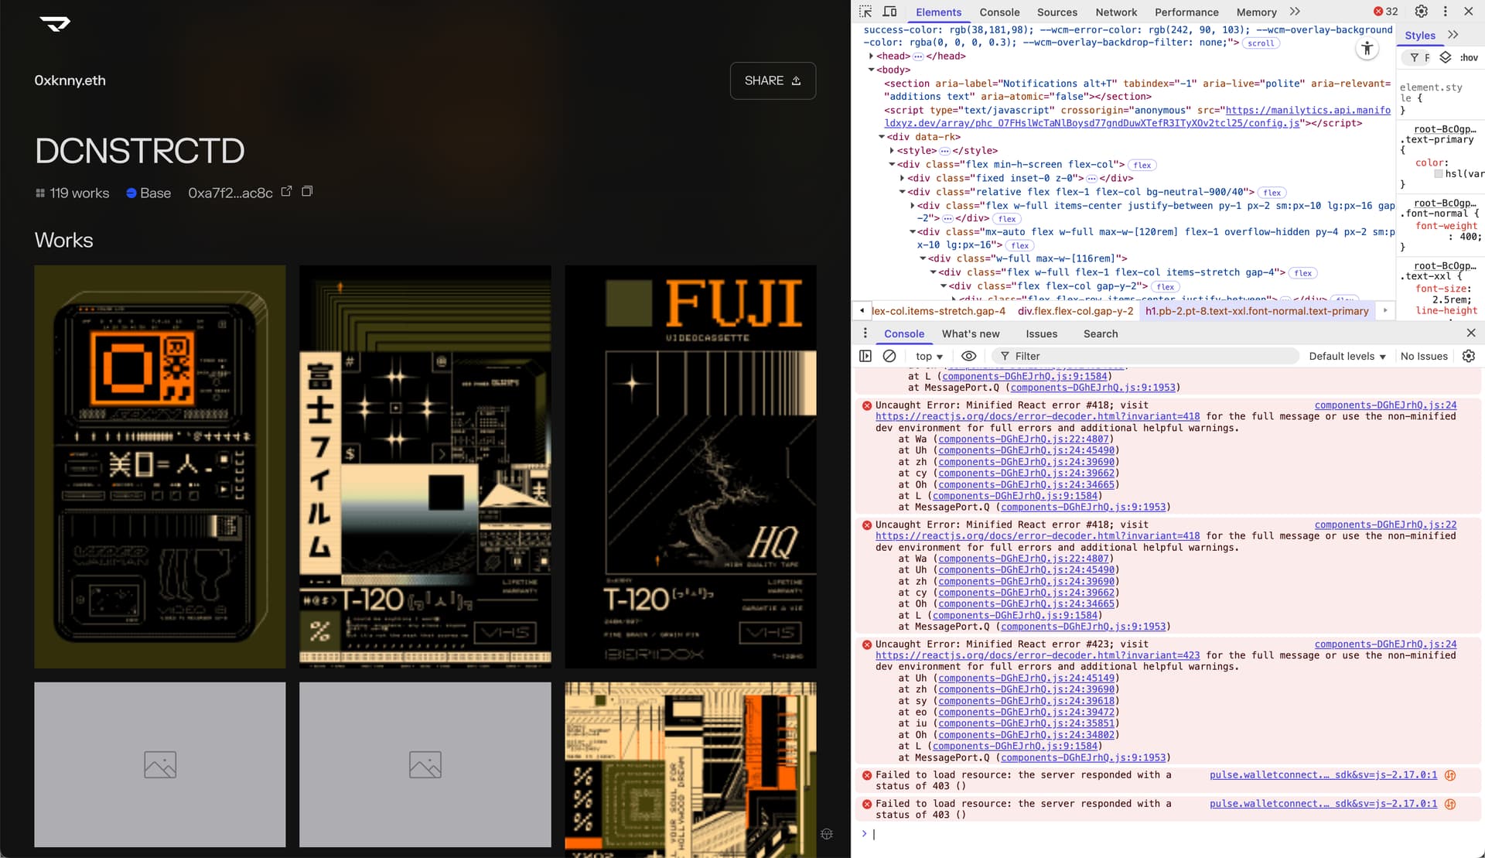Close the console drawer
The image size is (1485, 858).
click(x=1470, y=333)
